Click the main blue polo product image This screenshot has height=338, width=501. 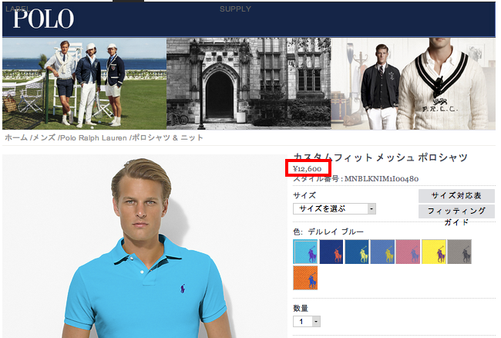(144, 246)
